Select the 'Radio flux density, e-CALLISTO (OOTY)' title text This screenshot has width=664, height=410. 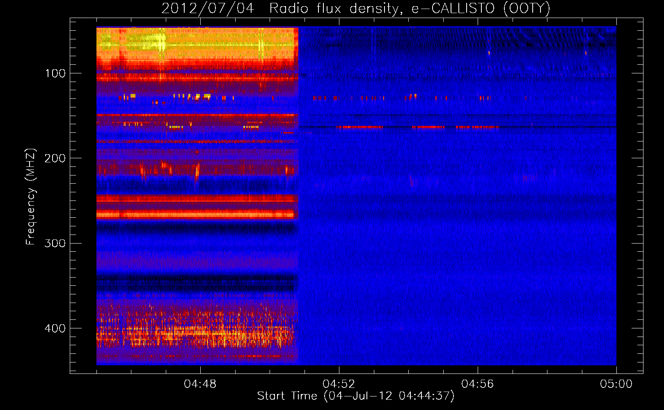pos(410,9)
